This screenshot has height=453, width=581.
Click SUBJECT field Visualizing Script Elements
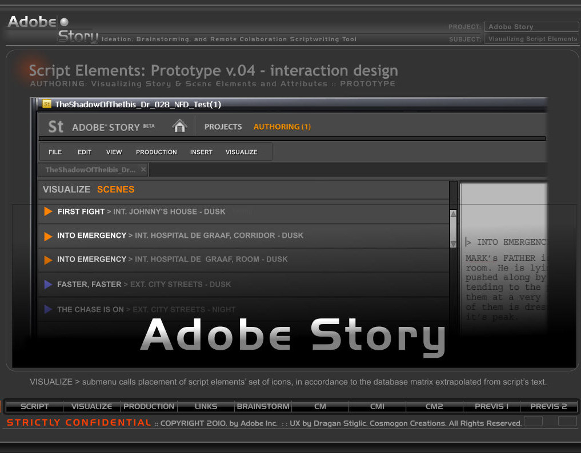click(x=531, y=39)
